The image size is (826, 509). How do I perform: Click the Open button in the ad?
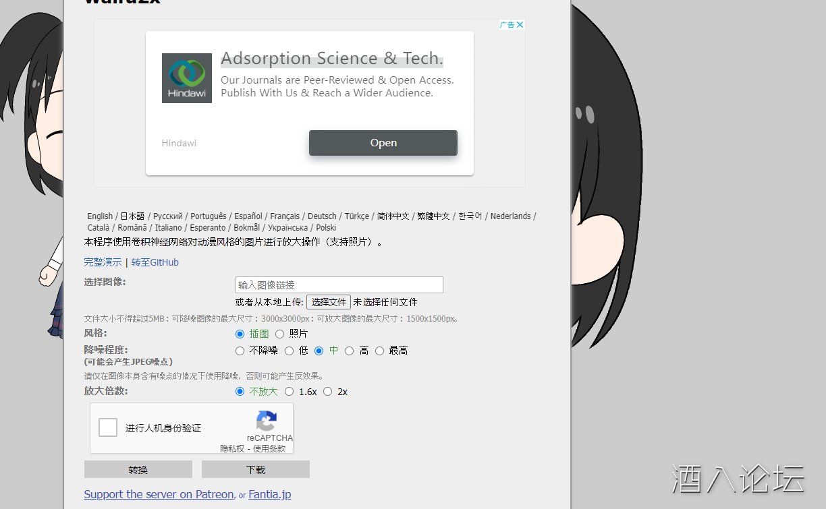[383, 142]
